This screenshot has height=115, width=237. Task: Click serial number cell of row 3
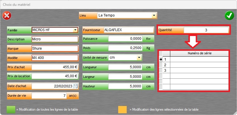pyautogui.click(x=199, y=71)
